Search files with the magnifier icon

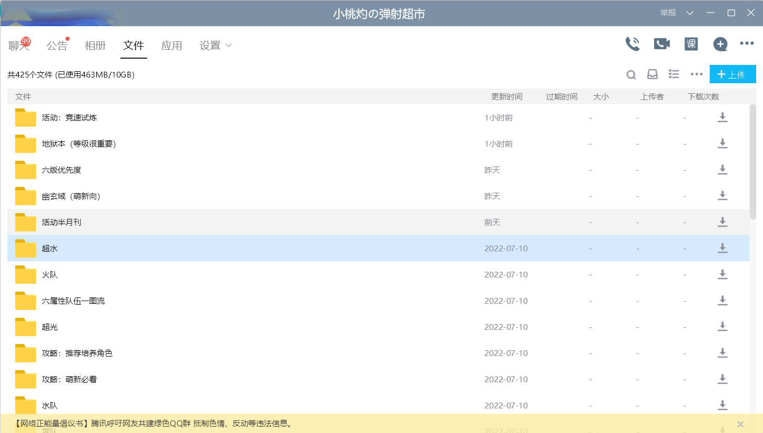click(631, 75)
